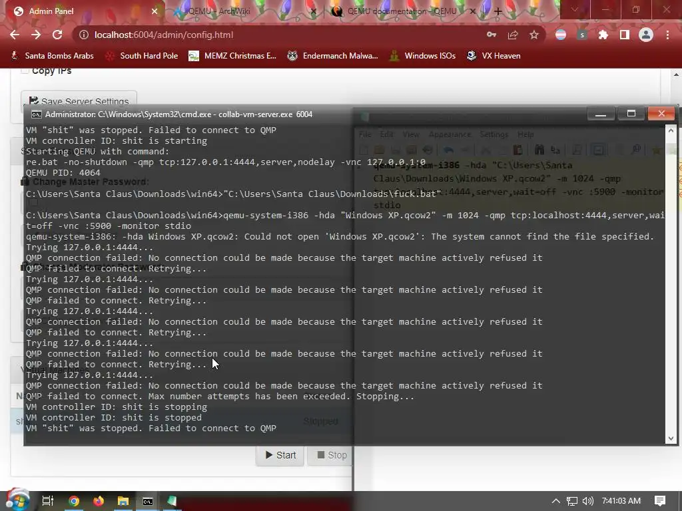
Task: Open a new Chrome tab
Action: [498, 11]
